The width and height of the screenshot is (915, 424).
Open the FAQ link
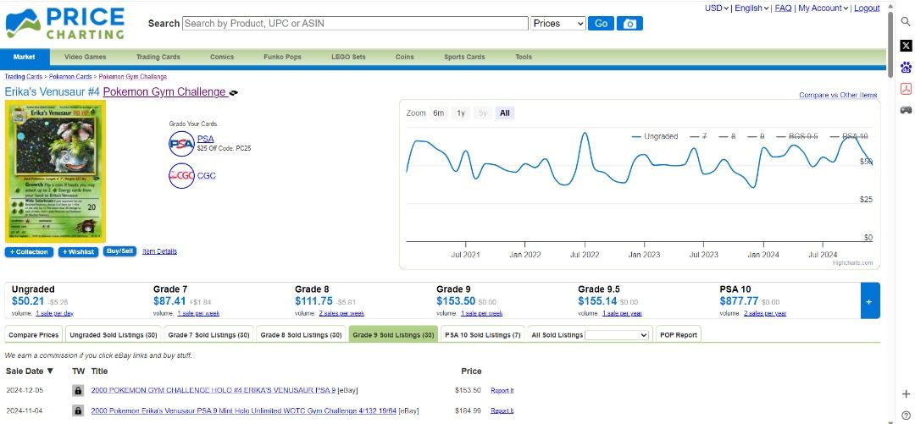783,8
